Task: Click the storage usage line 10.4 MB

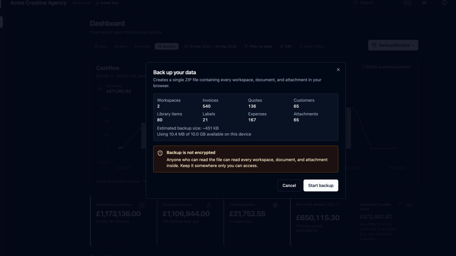Action: (204, 134)
